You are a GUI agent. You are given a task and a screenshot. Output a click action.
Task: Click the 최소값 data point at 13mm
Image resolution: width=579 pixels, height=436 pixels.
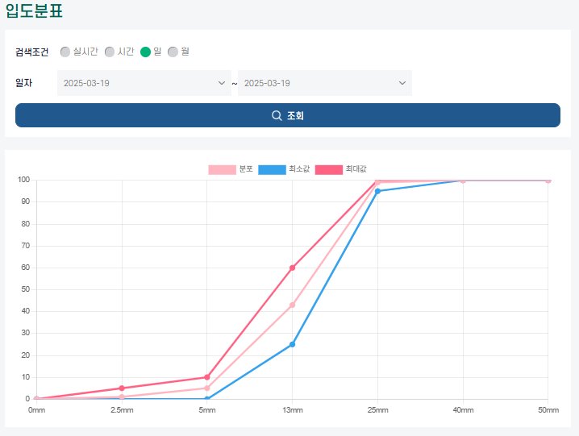(x=293, y=344)
